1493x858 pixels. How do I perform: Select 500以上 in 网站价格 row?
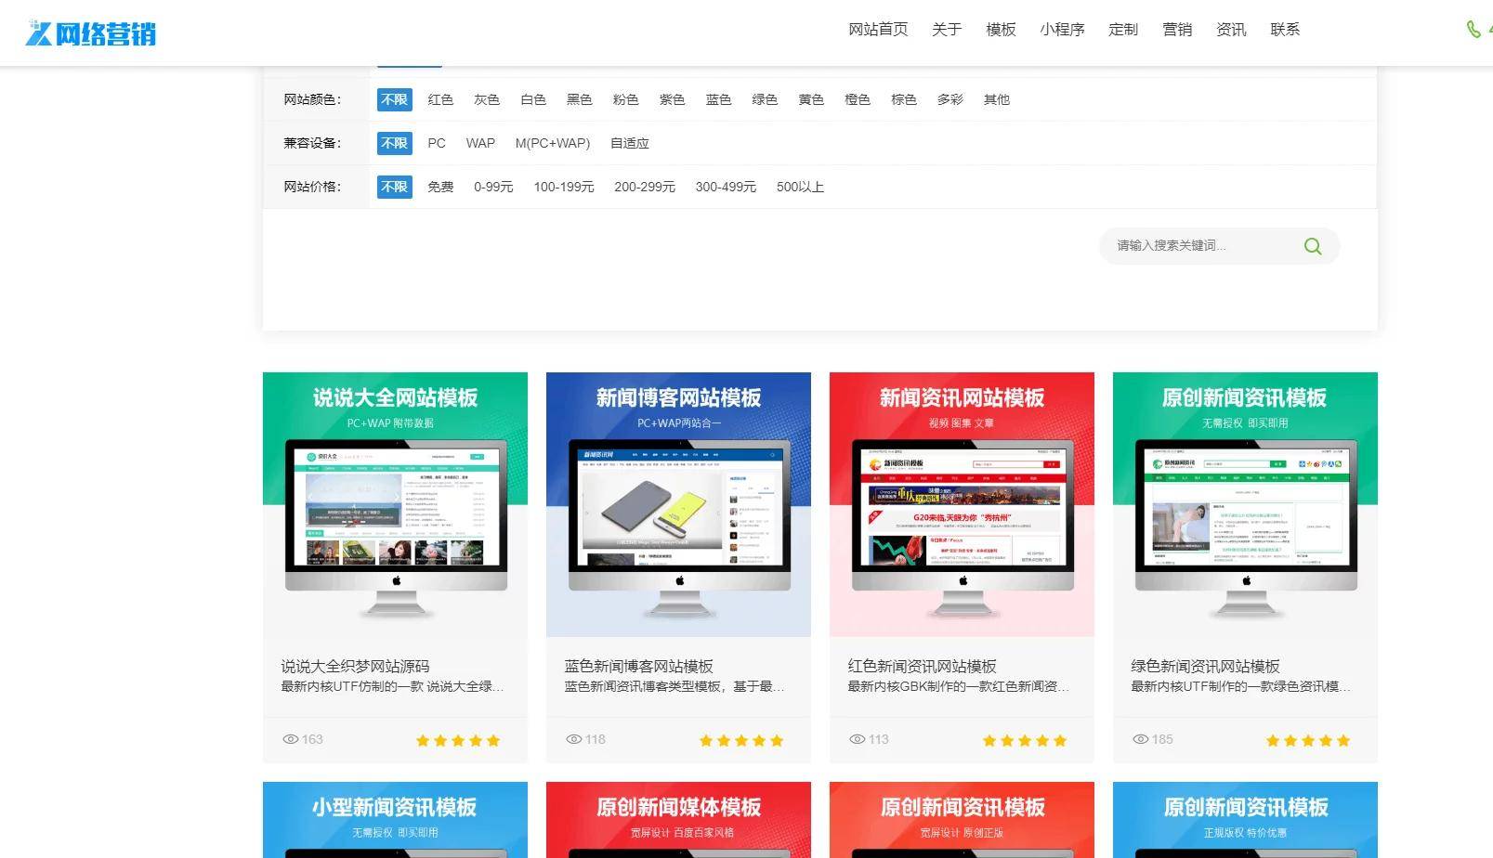click(x=799, y=187)
